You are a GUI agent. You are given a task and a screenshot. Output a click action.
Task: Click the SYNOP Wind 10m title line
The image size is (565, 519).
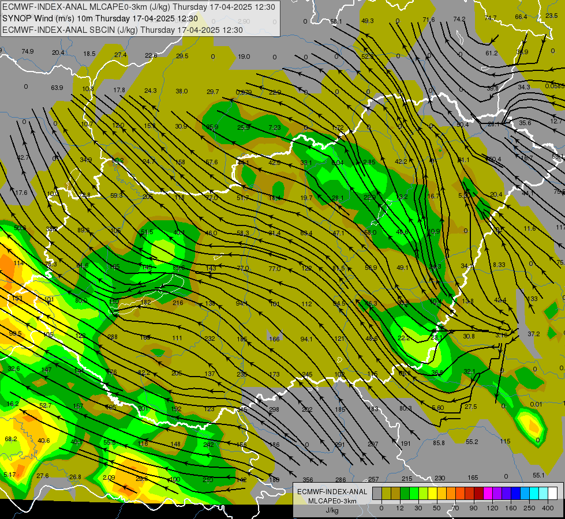(x=100, y=18)
